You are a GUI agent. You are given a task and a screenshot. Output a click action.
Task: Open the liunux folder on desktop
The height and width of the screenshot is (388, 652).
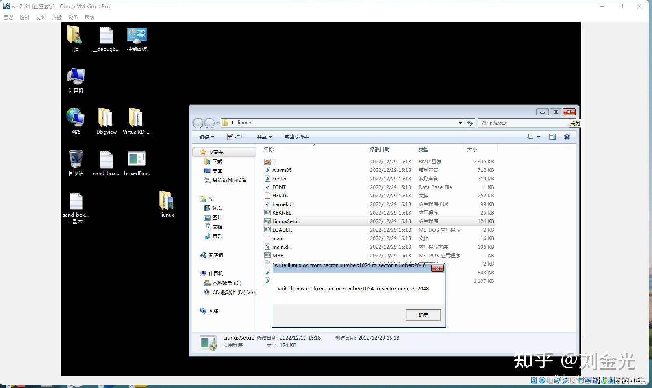coord(167,204)
